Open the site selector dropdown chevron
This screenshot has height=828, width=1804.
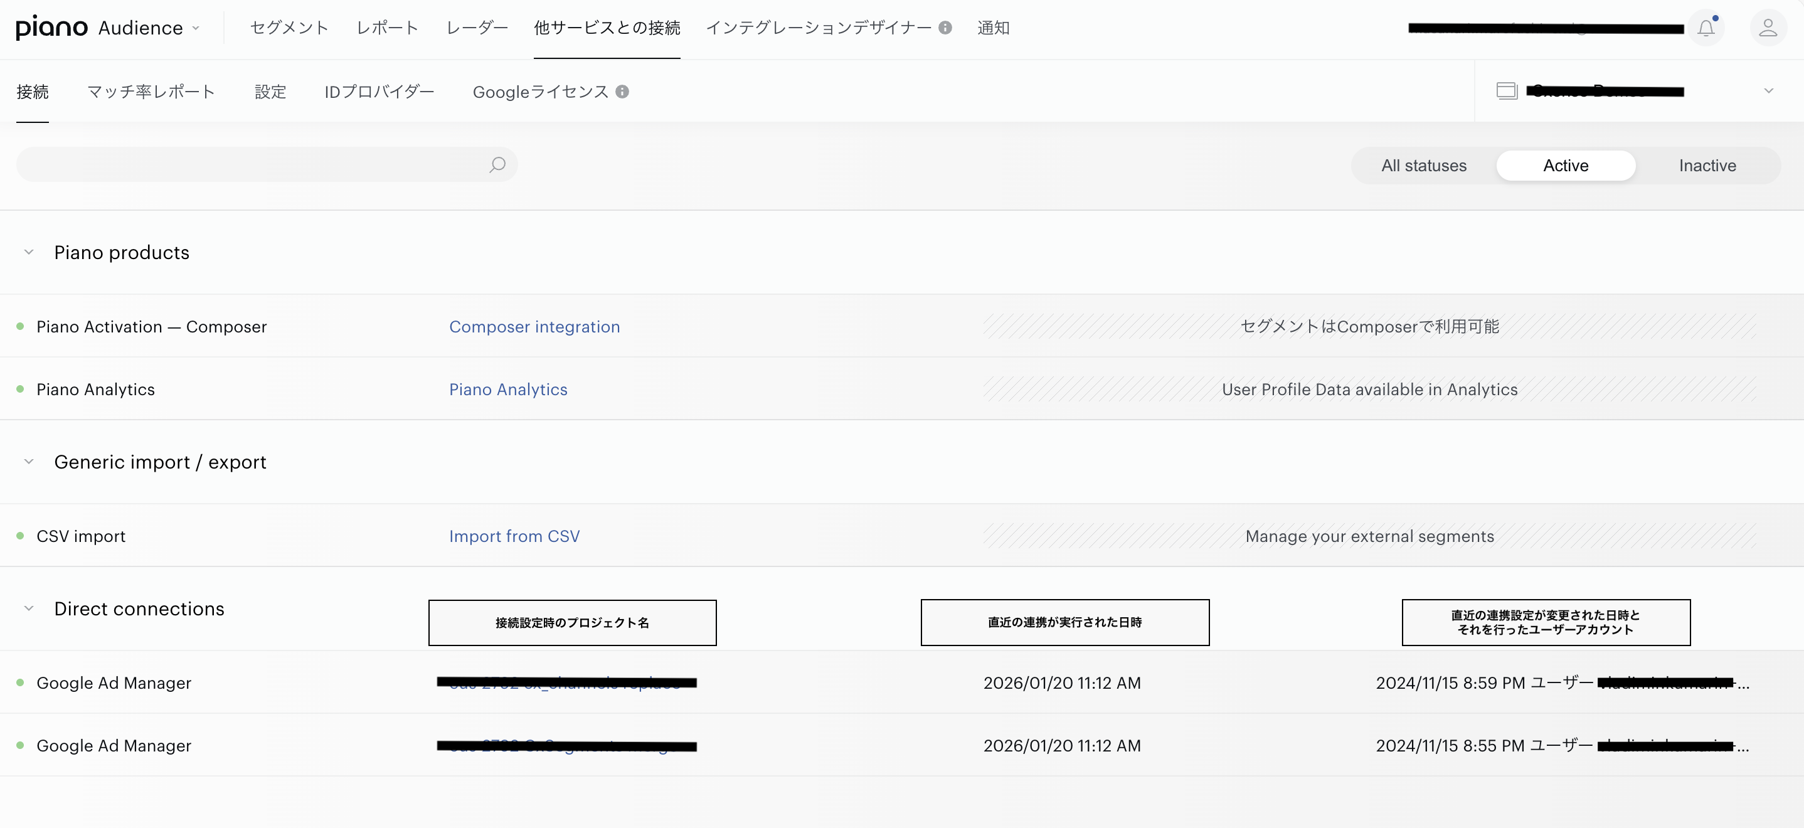pyautogui.click(x=1768, y=91)
